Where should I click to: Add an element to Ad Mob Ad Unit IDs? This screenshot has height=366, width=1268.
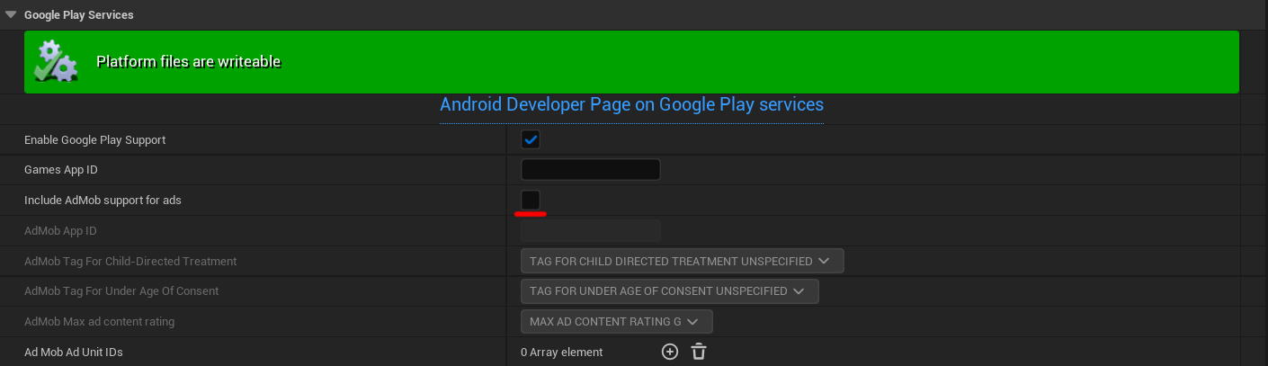(670, 353)
